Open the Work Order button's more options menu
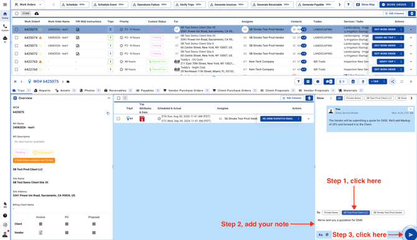The width and height of the screenshot is (417, 240). [412, 4]
